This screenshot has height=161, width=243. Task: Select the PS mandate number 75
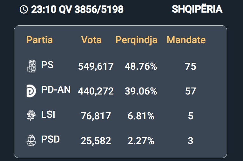click(x=191, y=66)
